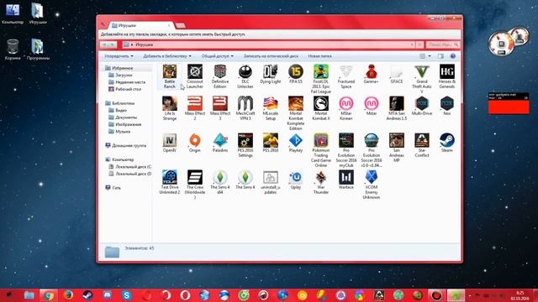Select the FIFA 15 game icon
Image resolution: width=538 pixels, height=302 pixels.
point(296,74)
